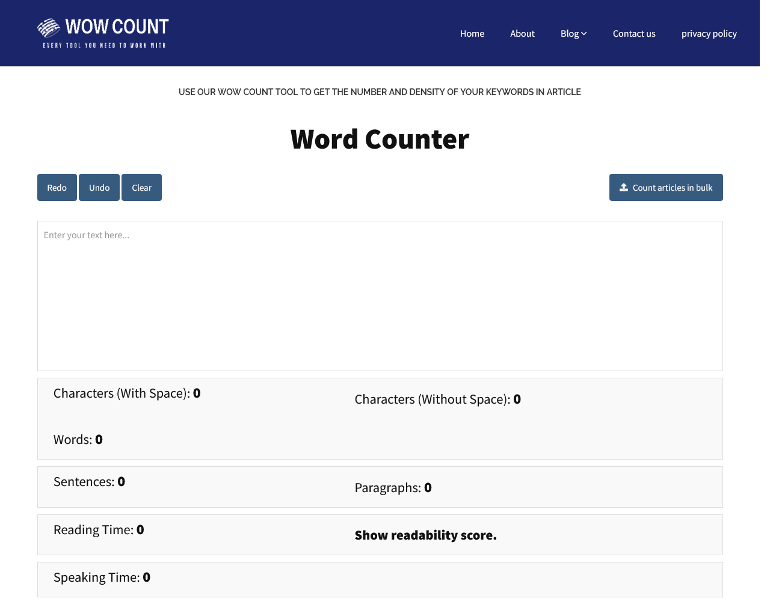The width and height of the screenshot is (770, 616).
Task: Select the Paragraphs count value
Action: coord(428,488)
